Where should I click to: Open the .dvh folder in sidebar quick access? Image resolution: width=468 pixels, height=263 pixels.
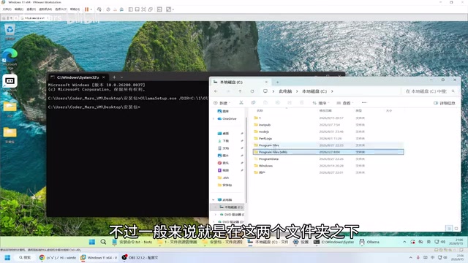(224, 178)
